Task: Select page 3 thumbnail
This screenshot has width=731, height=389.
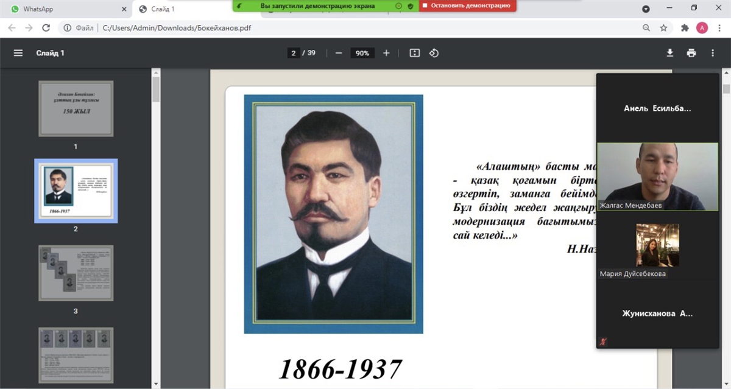Action: pos(76,273)
